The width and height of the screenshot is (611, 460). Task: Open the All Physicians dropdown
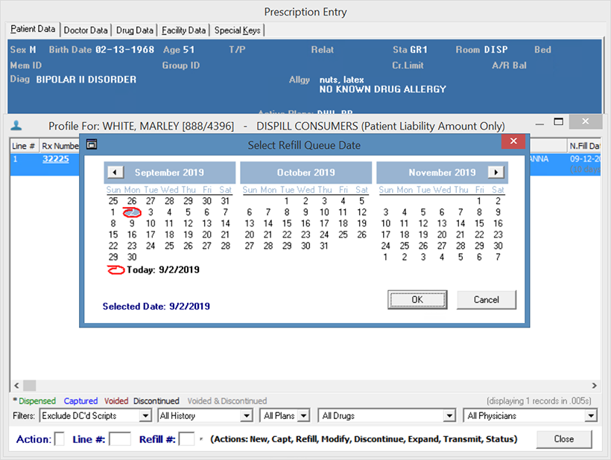pyautogui.click(x=591, y=416)
